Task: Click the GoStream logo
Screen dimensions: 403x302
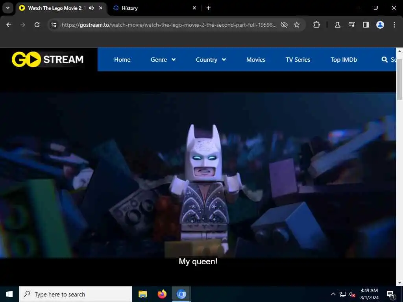Action: (x=48, y=59)
